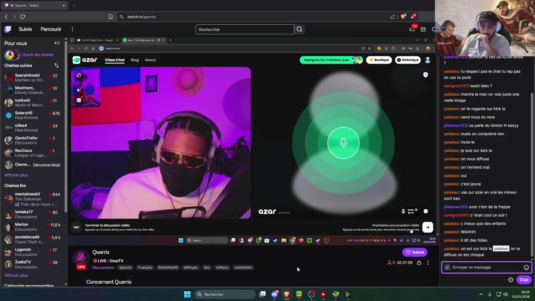Click the Querrix stream video player
The image size is (535, 301).
tap(253, 140)
